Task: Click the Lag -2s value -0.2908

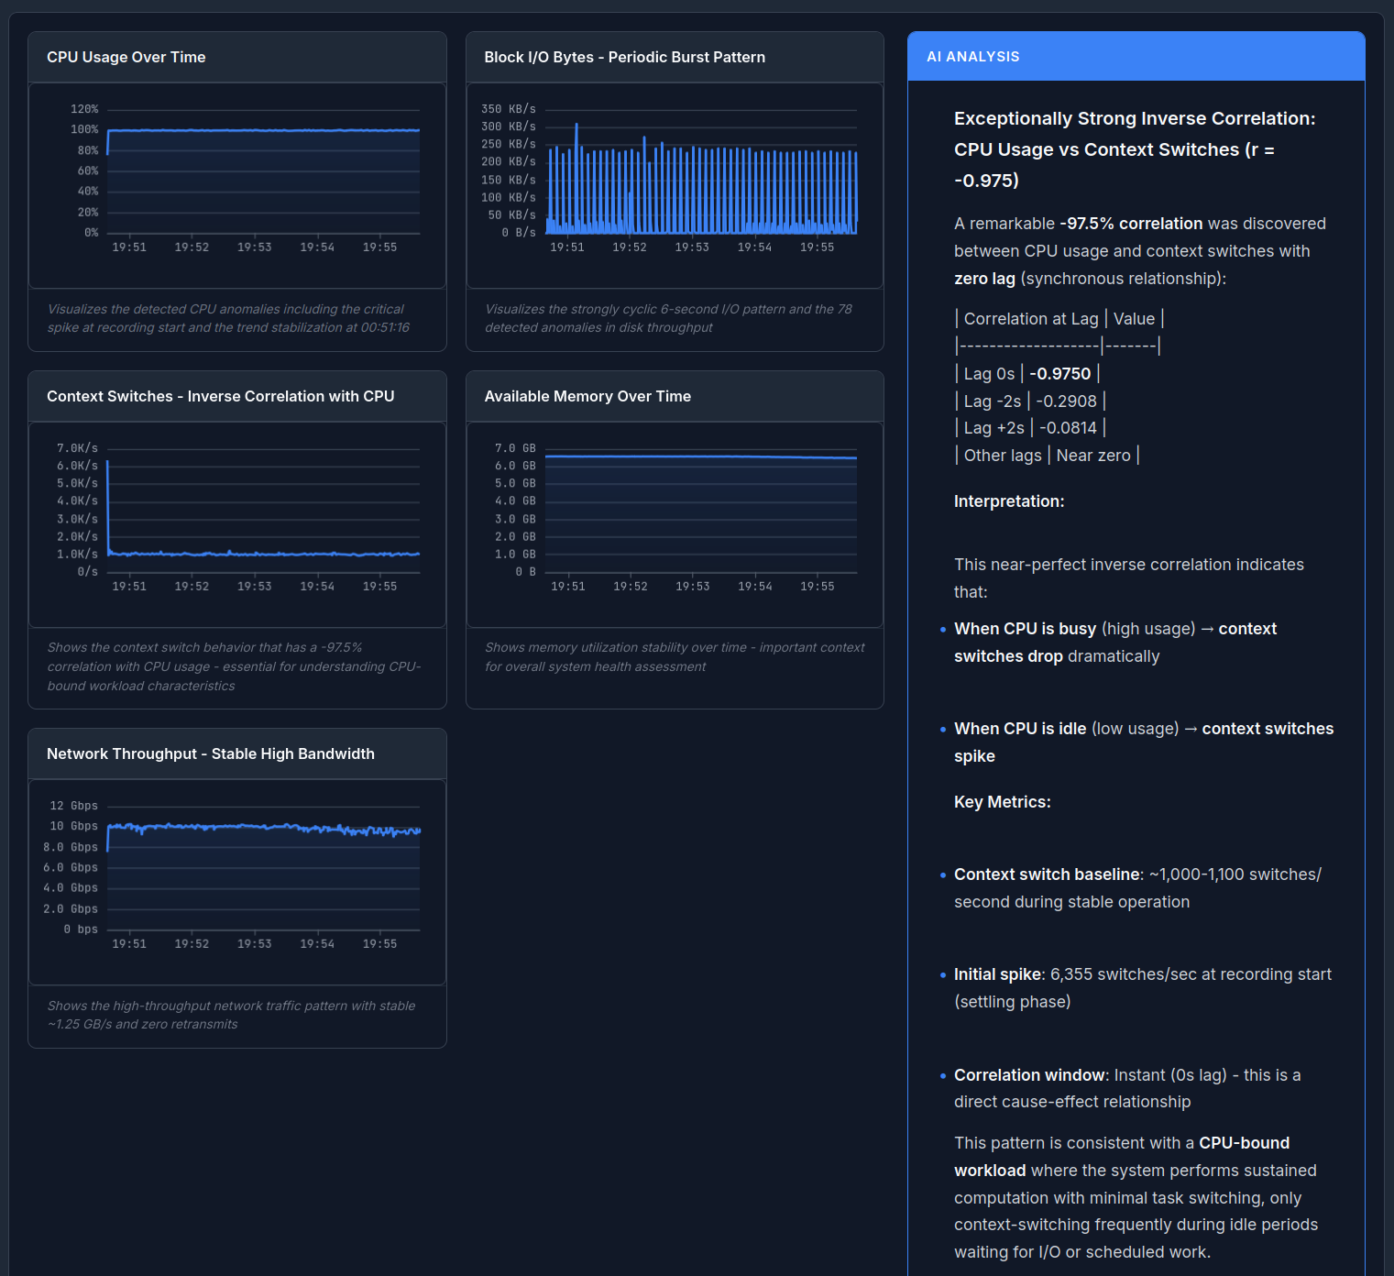Action: [x=1066, y=401]
